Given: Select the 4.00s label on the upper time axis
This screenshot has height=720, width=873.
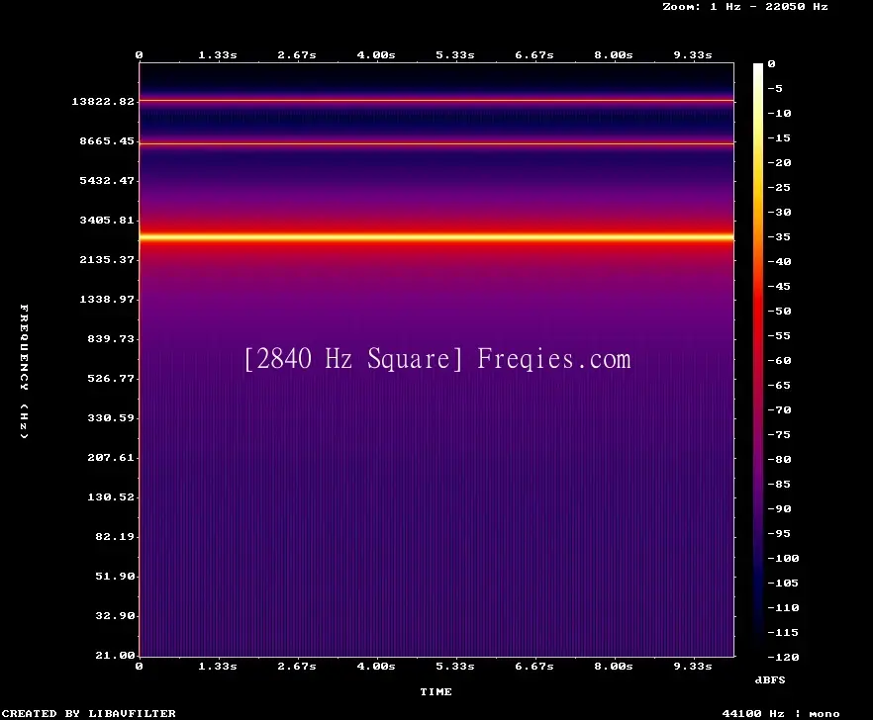Looking at the screenshot, I should point(376,55).
